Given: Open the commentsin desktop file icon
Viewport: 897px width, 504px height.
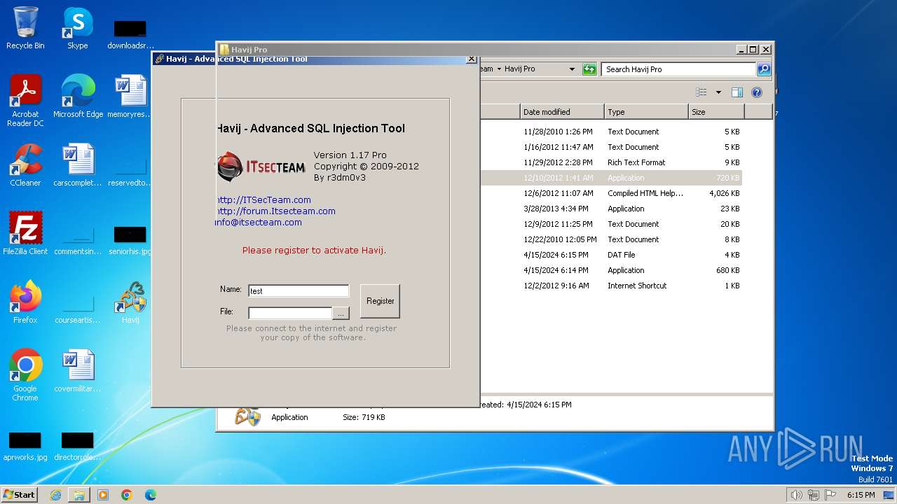Looking at the screenshot, I should (78, 238).
